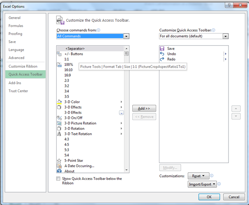Screen dimensions: 249x205
Task: Click info icon next to Choose commands from
Action: point(99,30)
